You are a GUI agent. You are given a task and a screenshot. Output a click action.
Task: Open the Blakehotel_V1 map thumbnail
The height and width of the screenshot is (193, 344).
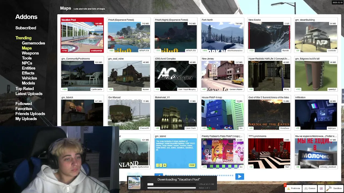[175, 113]
